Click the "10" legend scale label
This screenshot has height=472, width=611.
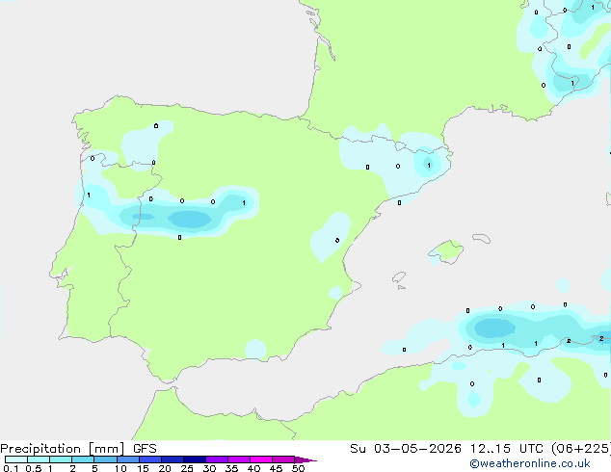[120, 468]
